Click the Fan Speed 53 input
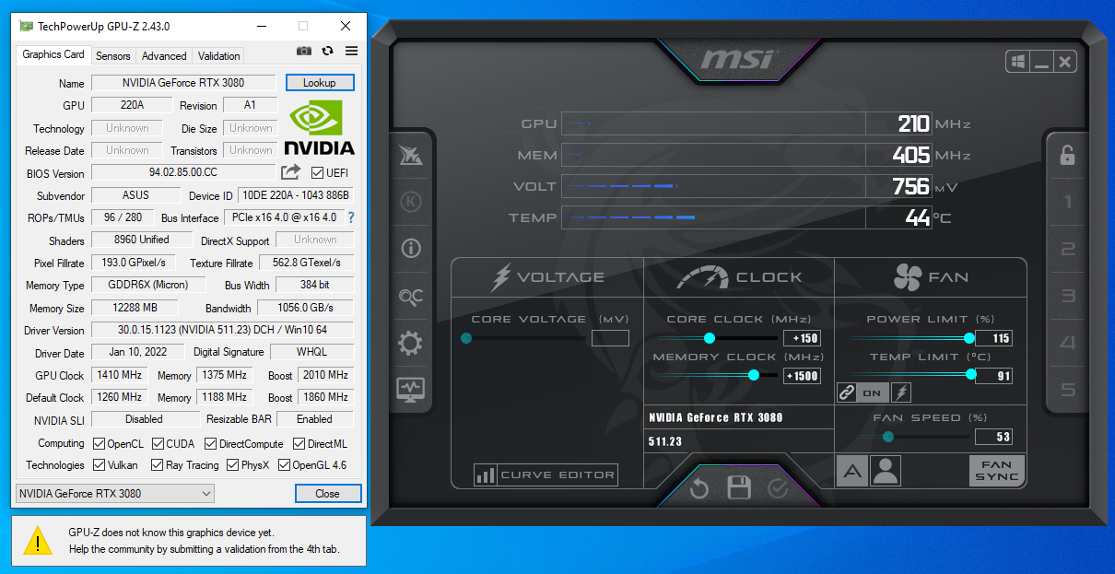This screenshot has height=574, width=1115. point(994,437)
